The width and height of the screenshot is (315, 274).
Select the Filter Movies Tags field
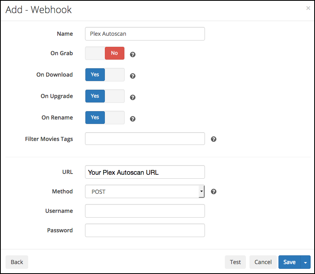coord(145,139)
